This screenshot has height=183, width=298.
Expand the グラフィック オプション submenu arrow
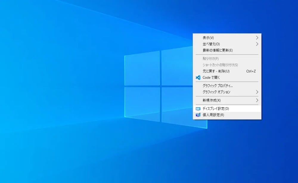coord(257,92)
